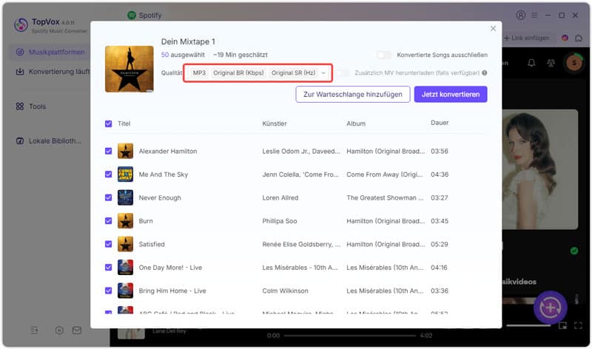Click the Hamilton playlist cover image
592x349 pixels.
coord(129,69)
